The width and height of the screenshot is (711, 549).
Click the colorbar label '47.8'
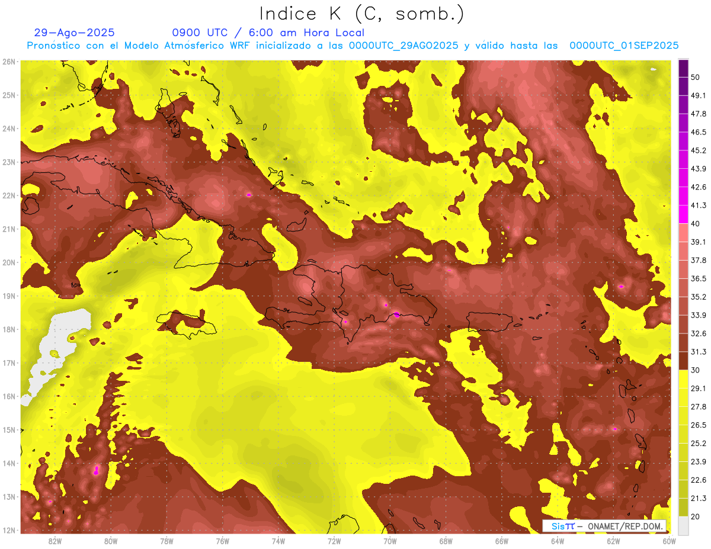tap(698, 114)
